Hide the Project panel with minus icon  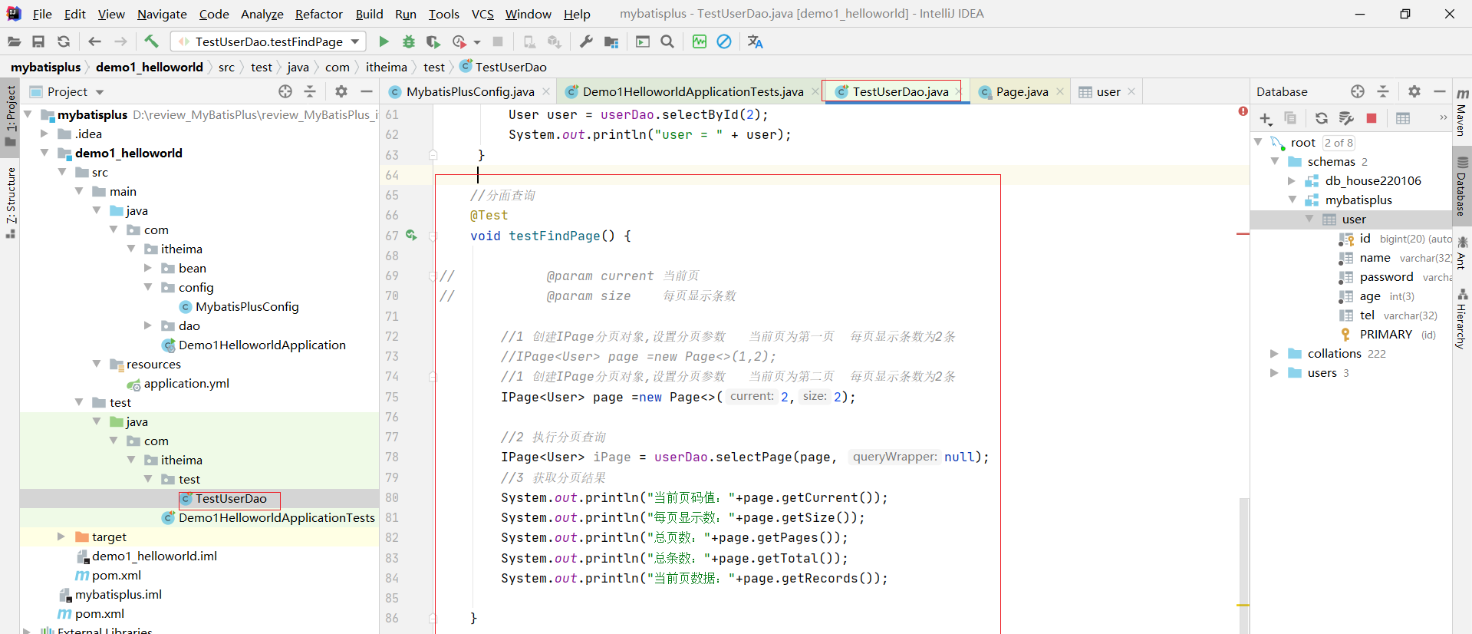coord(367,91)
